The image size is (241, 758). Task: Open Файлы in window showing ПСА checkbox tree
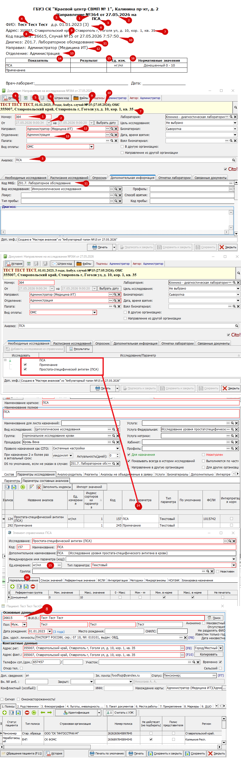point(84,264)
